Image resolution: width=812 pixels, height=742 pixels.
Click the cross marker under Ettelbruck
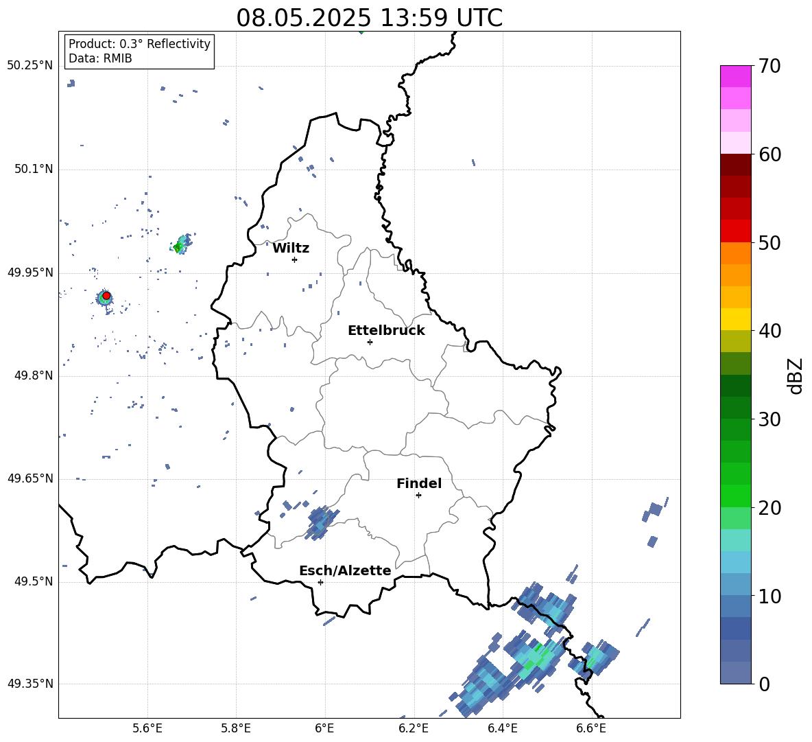pyautogui.click(x=370, y=342)
